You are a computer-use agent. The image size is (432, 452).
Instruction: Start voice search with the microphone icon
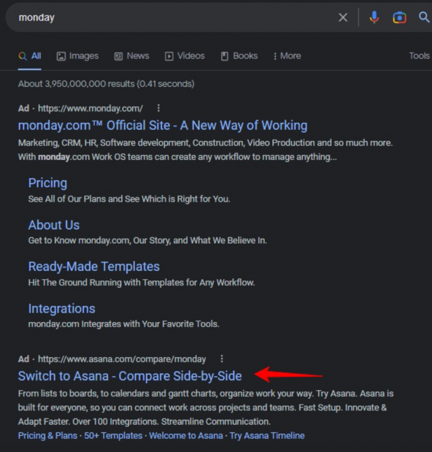click(374, 17)
